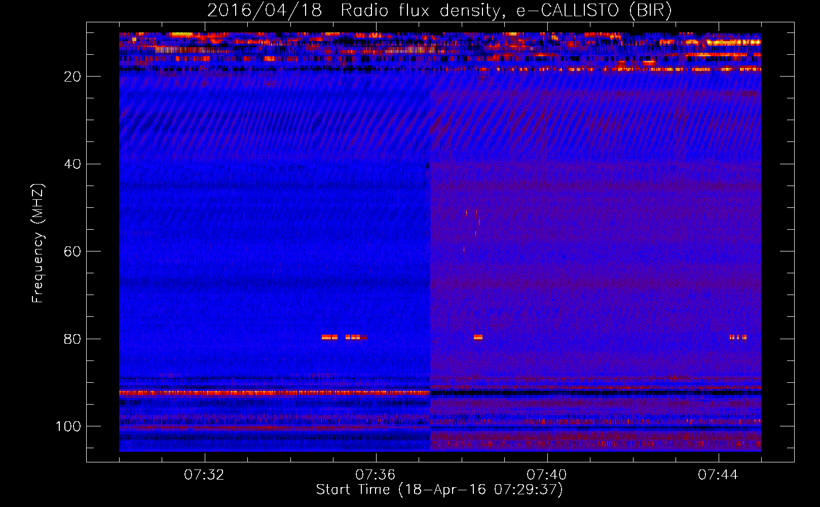Click the 80 MHz burst near 07:44
The image size is (820, 507).
click(738, 337)
